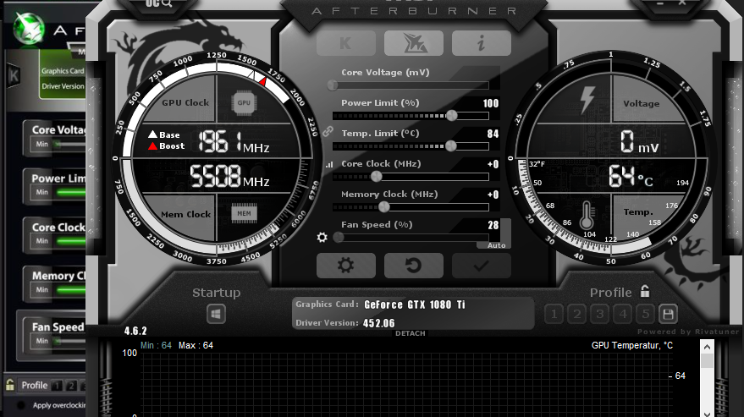Screen dimensions: 744x417
Task: Click the lock icon in background window
Action: 10,385
